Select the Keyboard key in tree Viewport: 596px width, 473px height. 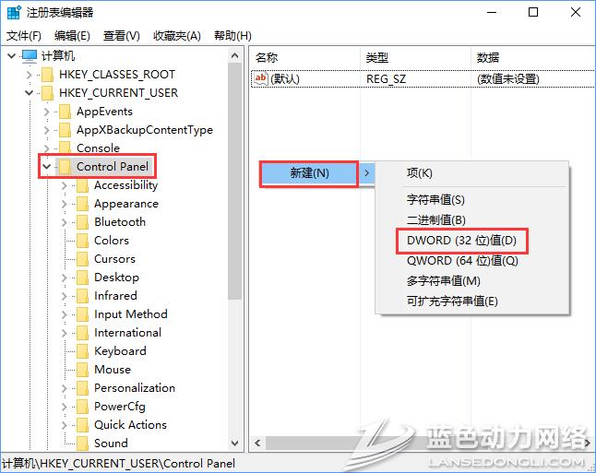click(120, 351)
